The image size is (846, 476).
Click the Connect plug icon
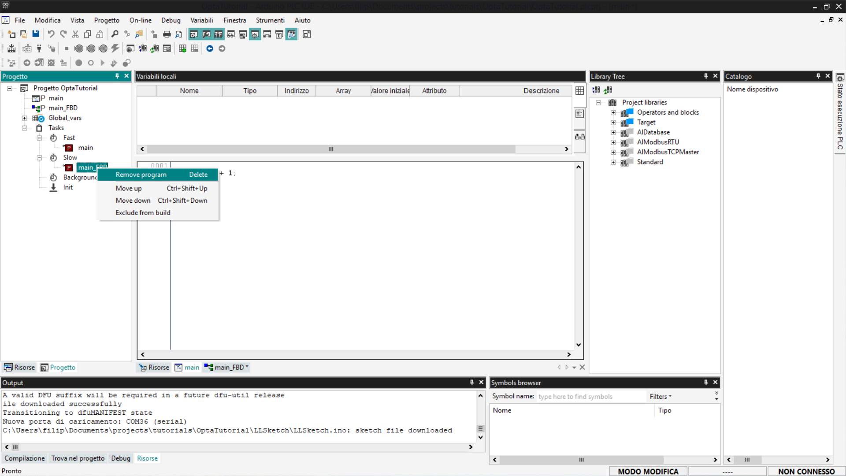[39, 48]
